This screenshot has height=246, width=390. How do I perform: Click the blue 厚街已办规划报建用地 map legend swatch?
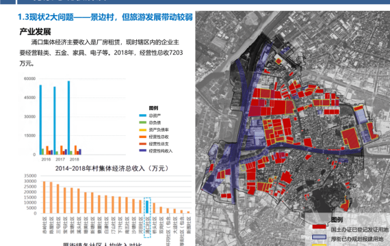point(319,237)
